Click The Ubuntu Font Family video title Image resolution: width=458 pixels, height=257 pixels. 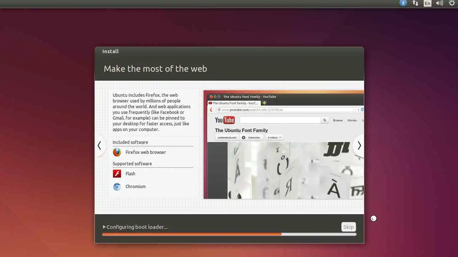pos(241,131)
